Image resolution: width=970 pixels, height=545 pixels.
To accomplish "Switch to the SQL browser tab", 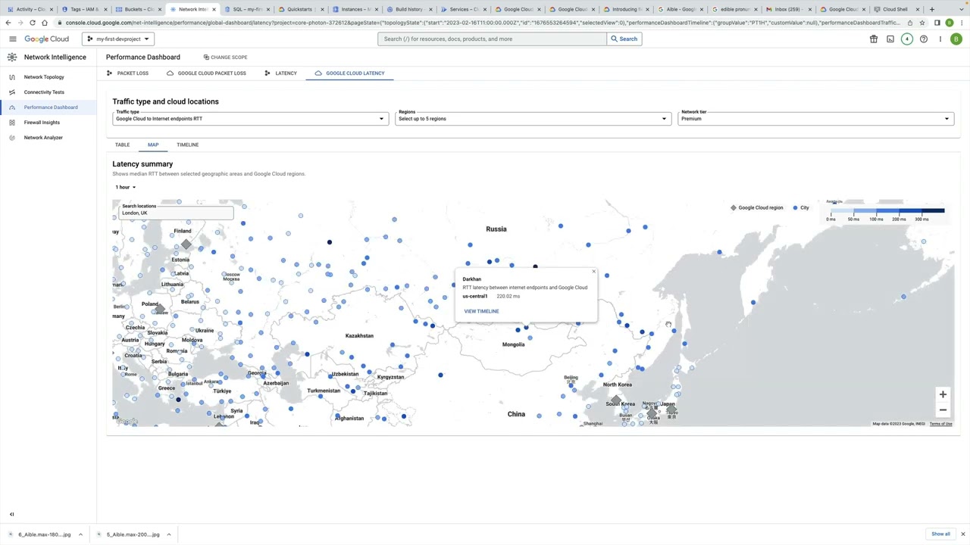I will pos(246,9).
